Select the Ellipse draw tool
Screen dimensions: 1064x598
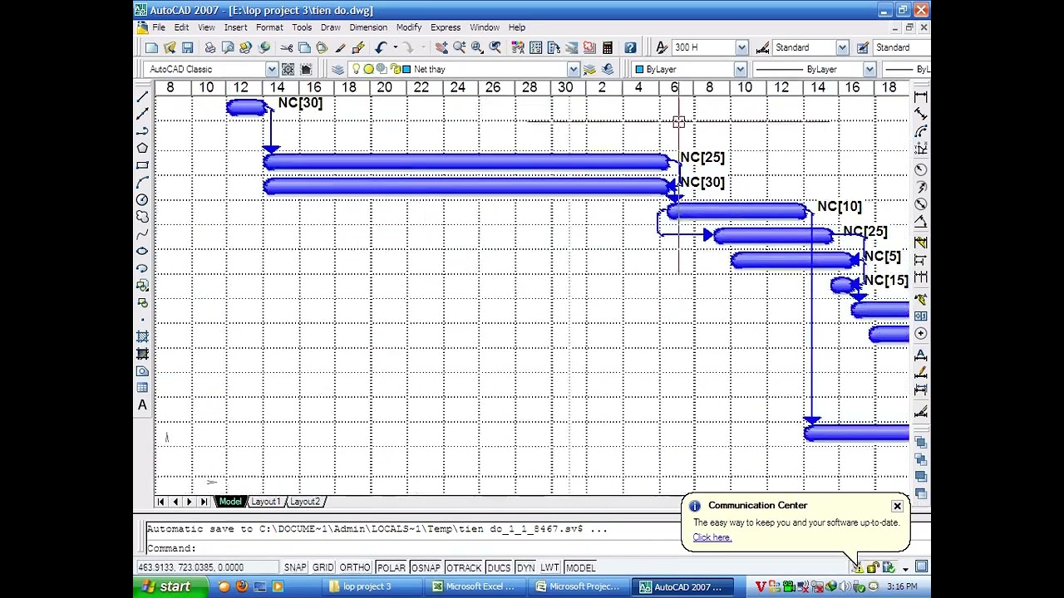pyautogui.click(x=142, y=251)
